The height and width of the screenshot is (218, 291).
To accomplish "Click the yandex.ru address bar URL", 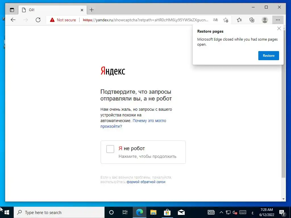I will 146,20.
